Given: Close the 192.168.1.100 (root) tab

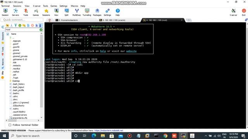Looking at the screenshot, I should tap(182, 20).
